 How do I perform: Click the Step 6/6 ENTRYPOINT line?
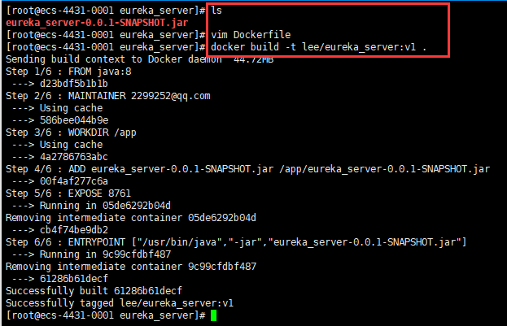click(x=236, y=242)
